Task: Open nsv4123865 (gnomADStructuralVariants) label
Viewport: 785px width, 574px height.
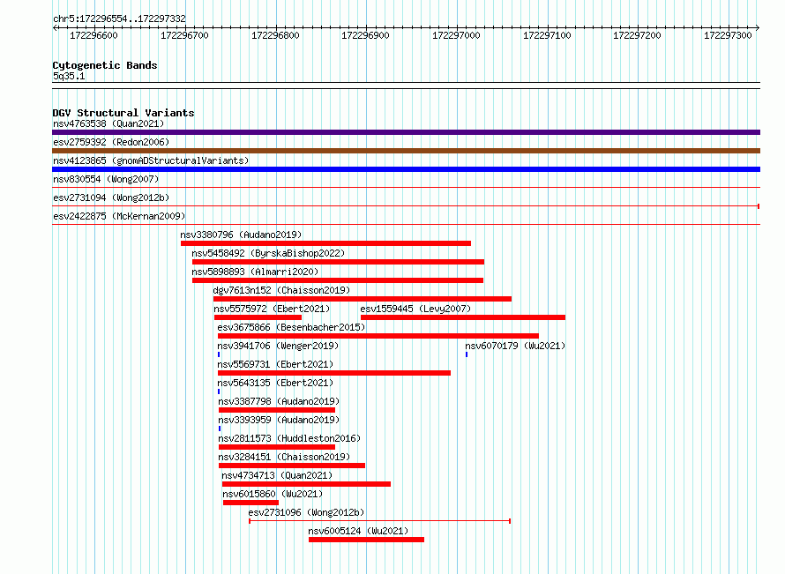Action: tap(151, 160)
